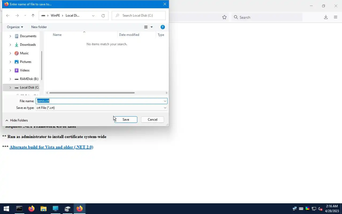
Task: Restore down the Firefox window
Action: (x=324, y=6)
